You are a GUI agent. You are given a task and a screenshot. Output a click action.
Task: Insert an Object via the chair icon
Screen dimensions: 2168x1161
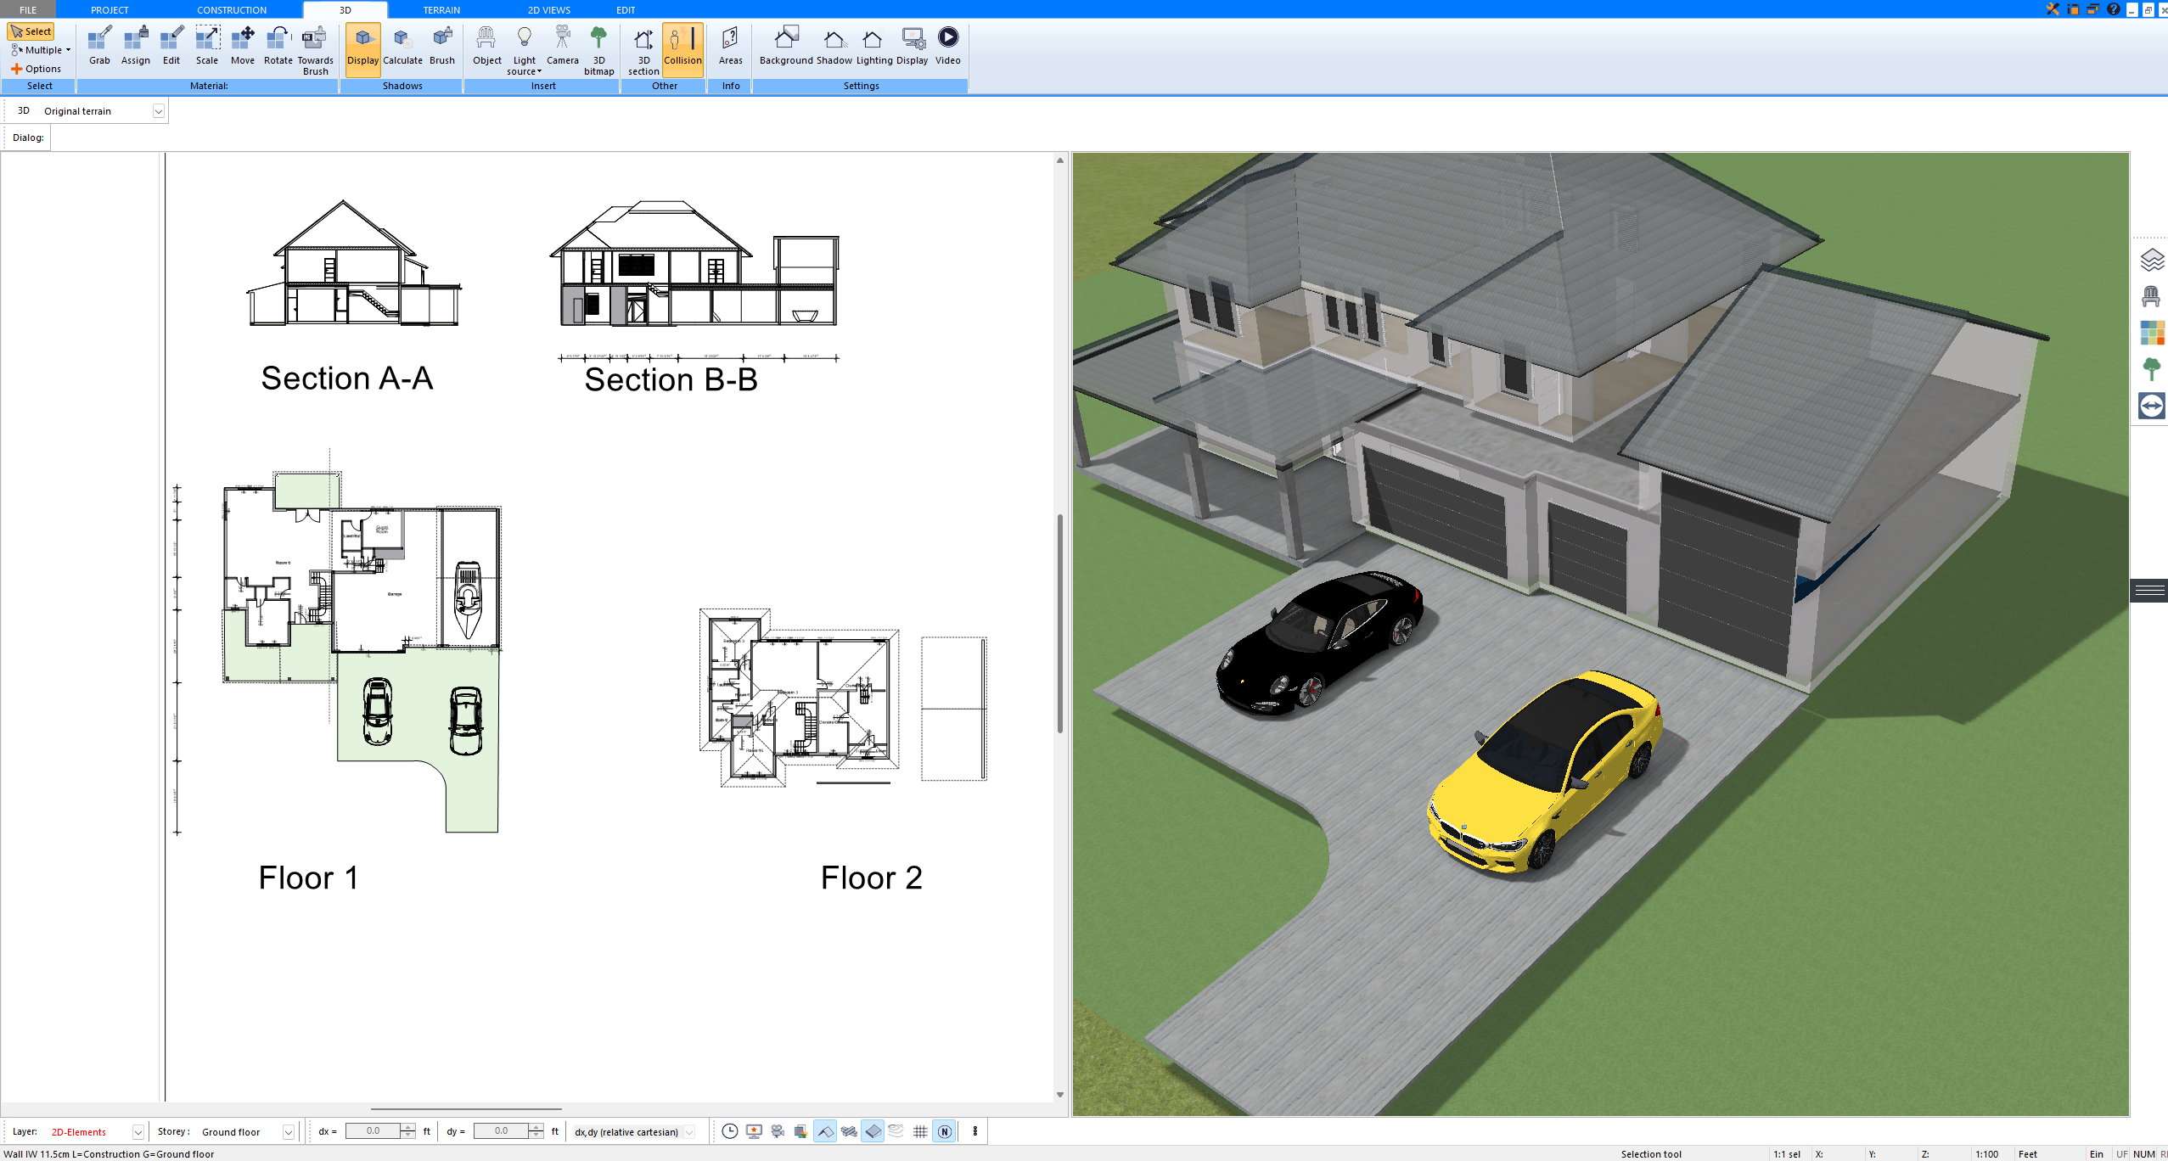click(487, 46)
